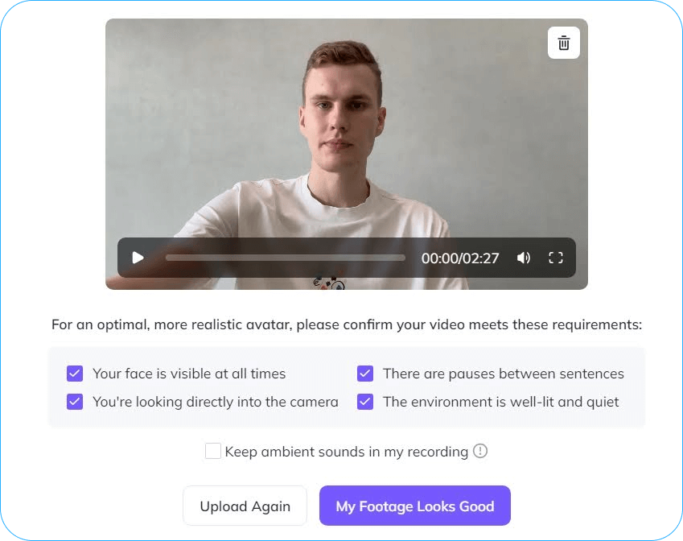
Task: Mute the video using speaker icon
Action: click(x=523, y=258)
